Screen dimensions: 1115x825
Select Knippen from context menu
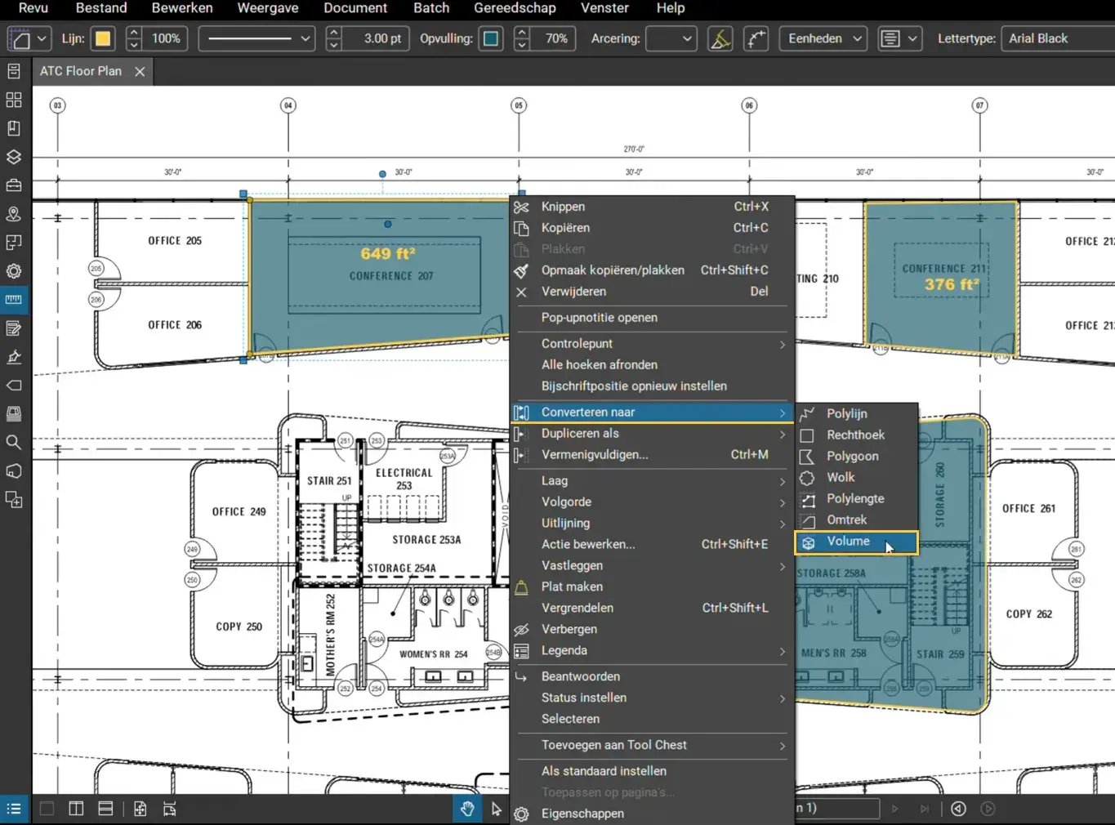tap(652, 207)
